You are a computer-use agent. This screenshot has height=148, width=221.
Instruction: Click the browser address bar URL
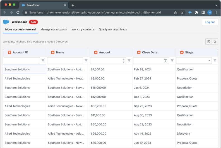[x=104, y=12]
